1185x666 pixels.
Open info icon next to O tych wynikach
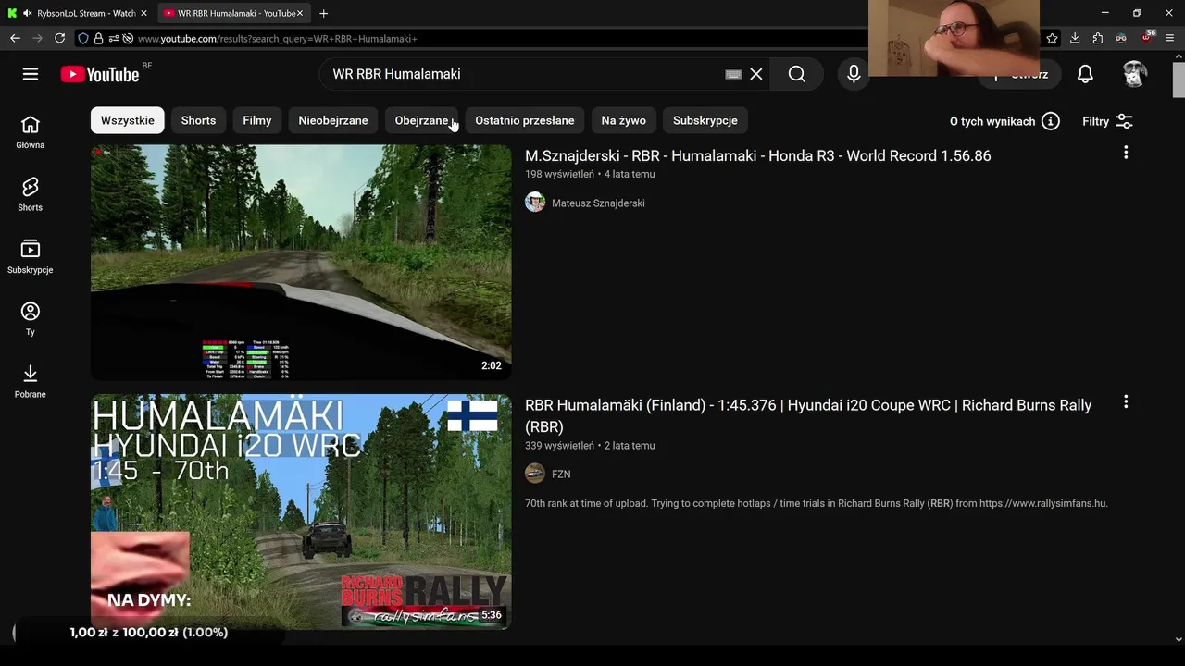[1050, 121]
